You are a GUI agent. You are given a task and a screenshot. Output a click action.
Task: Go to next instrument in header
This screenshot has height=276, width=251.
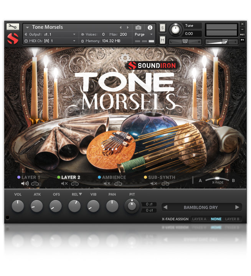pos(128,28)
